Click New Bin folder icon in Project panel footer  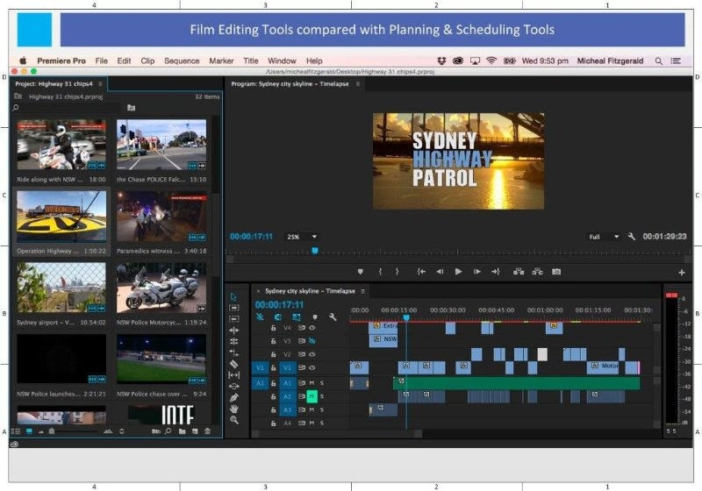(x=182, y=431)
